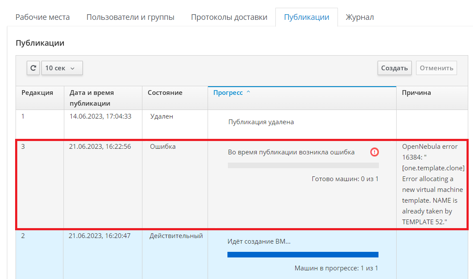Select the Действительный publication row
Viewport: 473px width, 279px height.
point(176,236)
